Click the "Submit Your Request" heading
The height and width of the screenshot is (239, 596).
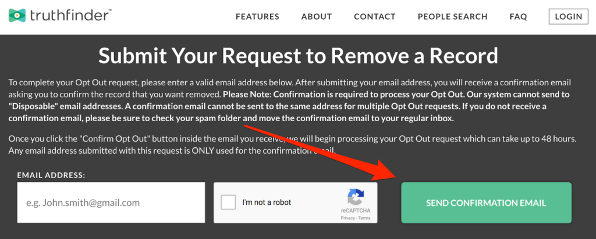tap(298, 55)
